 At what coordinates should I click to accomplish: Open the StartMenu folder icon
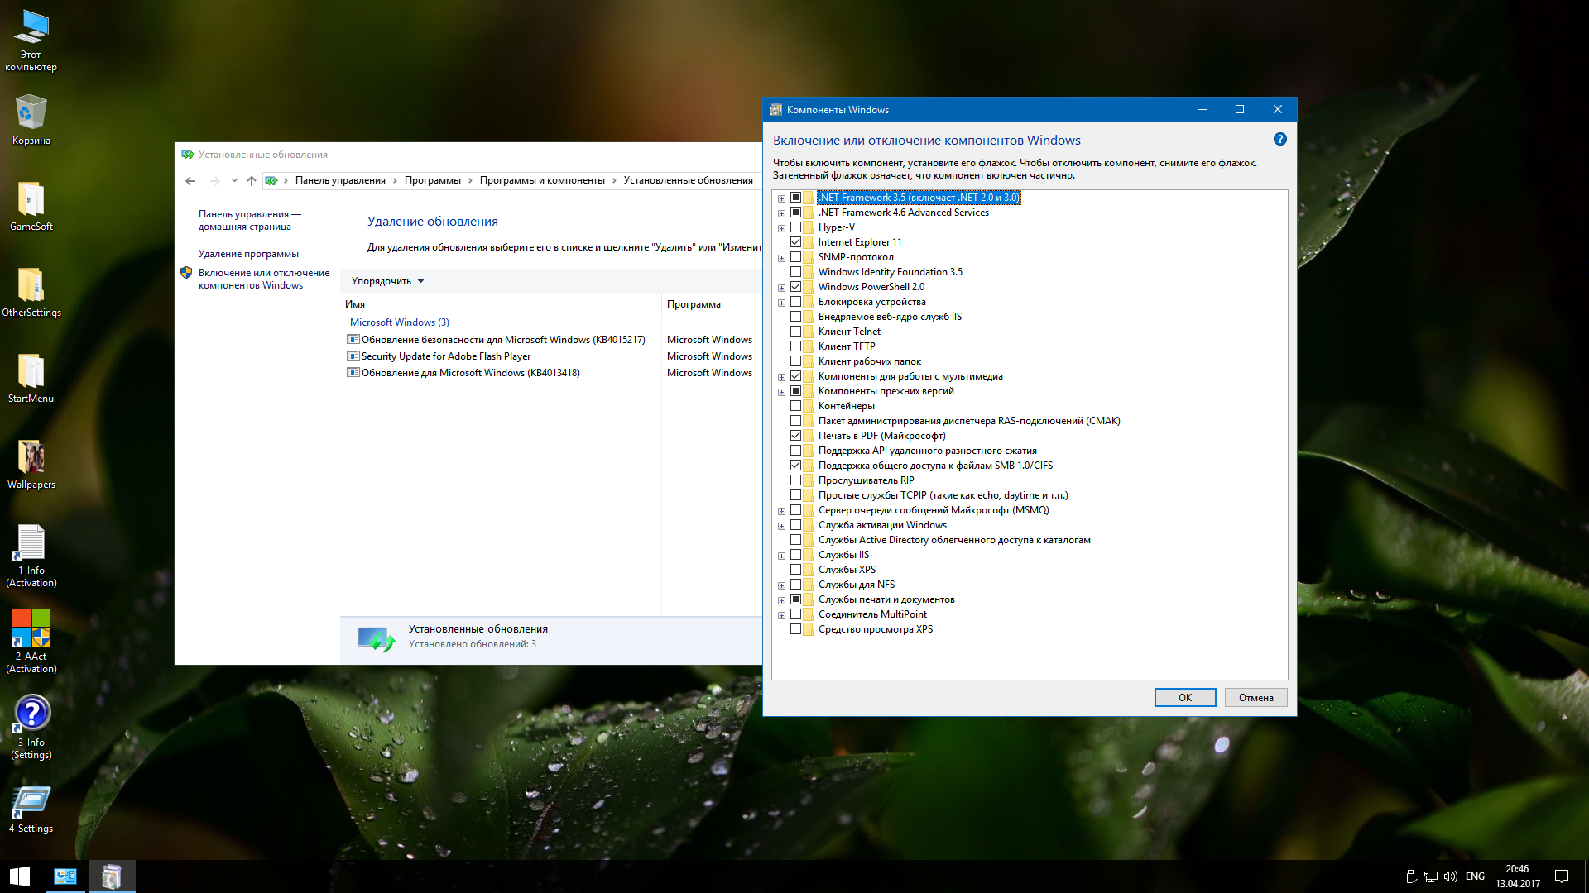31,378
